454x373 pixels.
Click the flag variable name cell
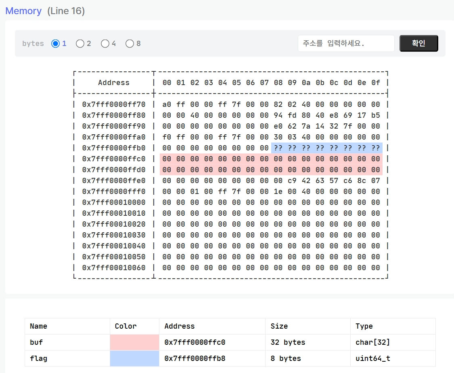click(67, 358)
